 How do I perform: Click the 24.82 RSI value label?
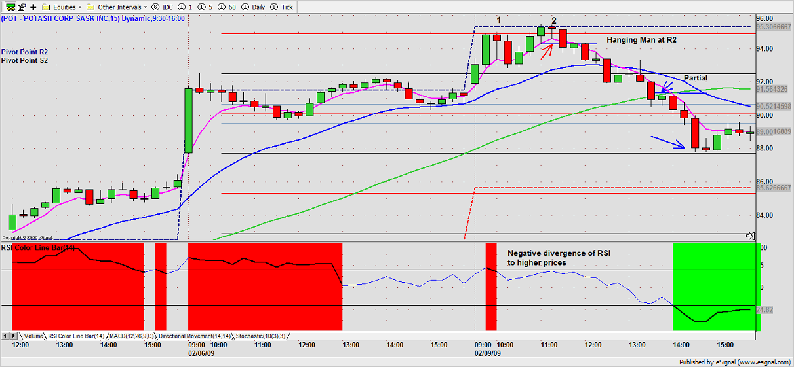tap(764, 309)
